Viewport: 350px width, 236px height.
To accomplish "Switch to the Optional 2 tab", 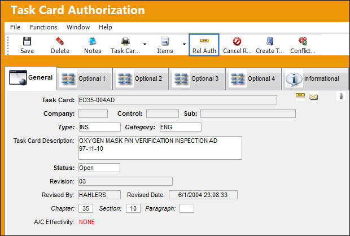I will coord(141,78).
